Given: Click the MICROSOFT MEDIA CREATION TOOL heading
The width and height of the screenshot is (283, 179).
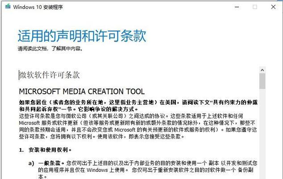Looking at the screenshot, I should [82, 91].
